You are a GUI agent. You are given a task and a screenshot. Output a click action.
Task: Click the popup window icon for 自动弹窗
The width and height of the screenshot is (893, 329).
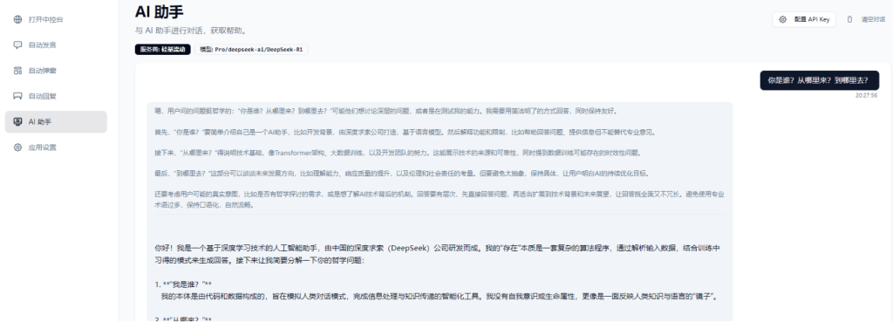[17, 71]
